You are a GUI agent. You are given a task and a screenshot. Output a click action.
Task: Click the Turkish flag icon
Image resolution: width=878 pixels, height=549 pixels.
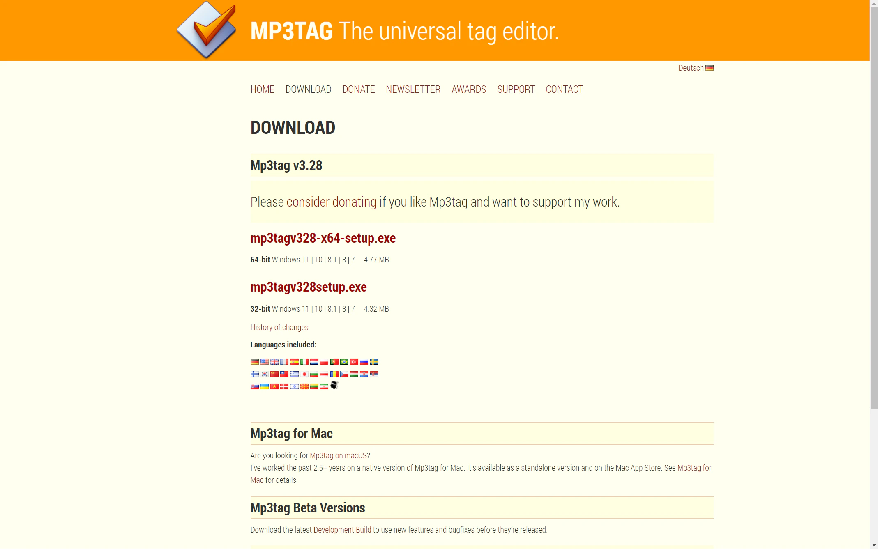tap(354, 362)
